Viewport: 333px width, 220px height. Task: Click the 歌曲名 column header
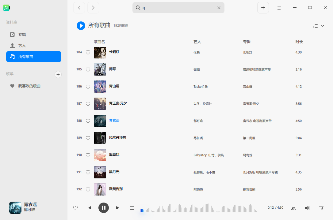99,42
